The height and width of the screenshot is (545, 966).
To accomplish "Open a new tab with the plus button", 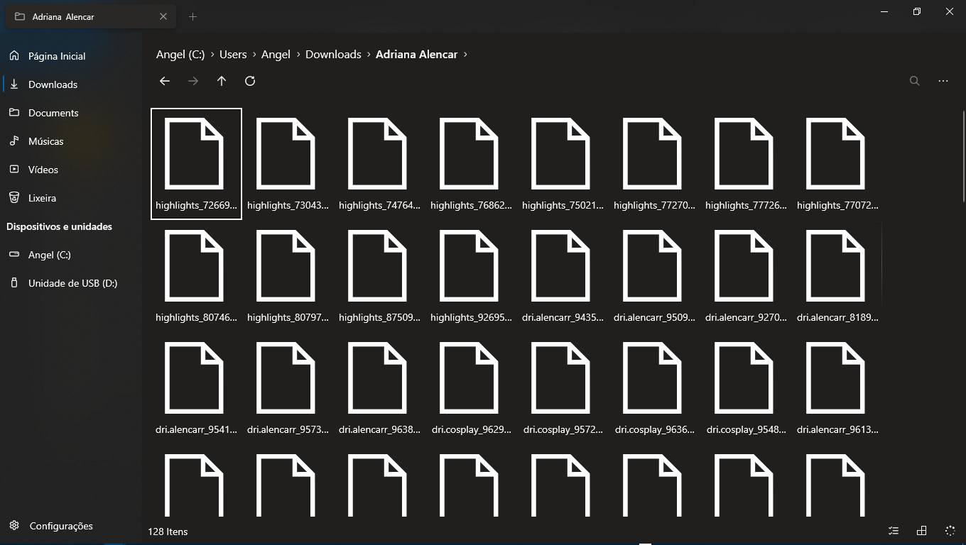I will point(192,16).
